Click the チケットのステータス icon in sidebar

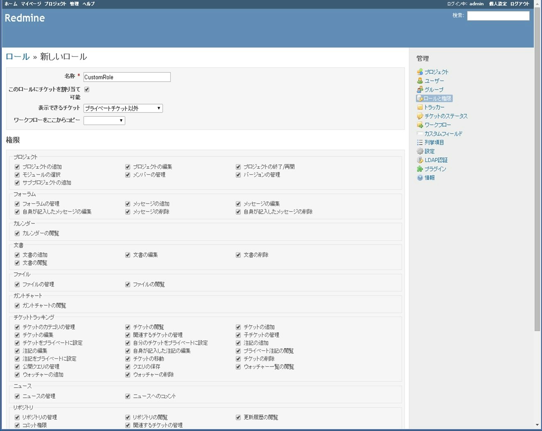point(420,116)
